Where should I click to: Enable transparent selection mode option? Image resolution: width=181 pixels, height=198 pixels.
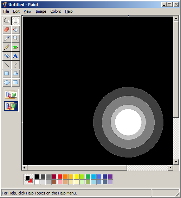(11, 106)
